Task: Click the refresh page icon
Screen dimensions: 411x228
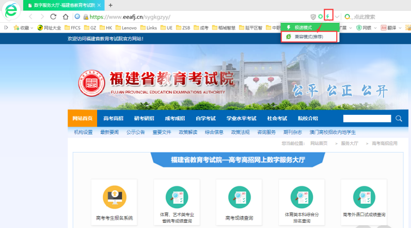Action: tap(53, 17)
